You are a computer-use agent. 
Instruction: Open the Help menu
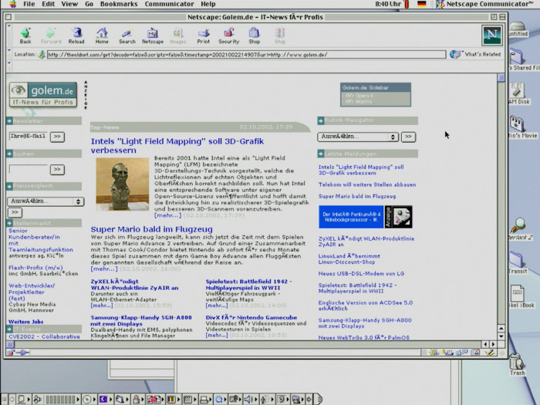[208, 4]
